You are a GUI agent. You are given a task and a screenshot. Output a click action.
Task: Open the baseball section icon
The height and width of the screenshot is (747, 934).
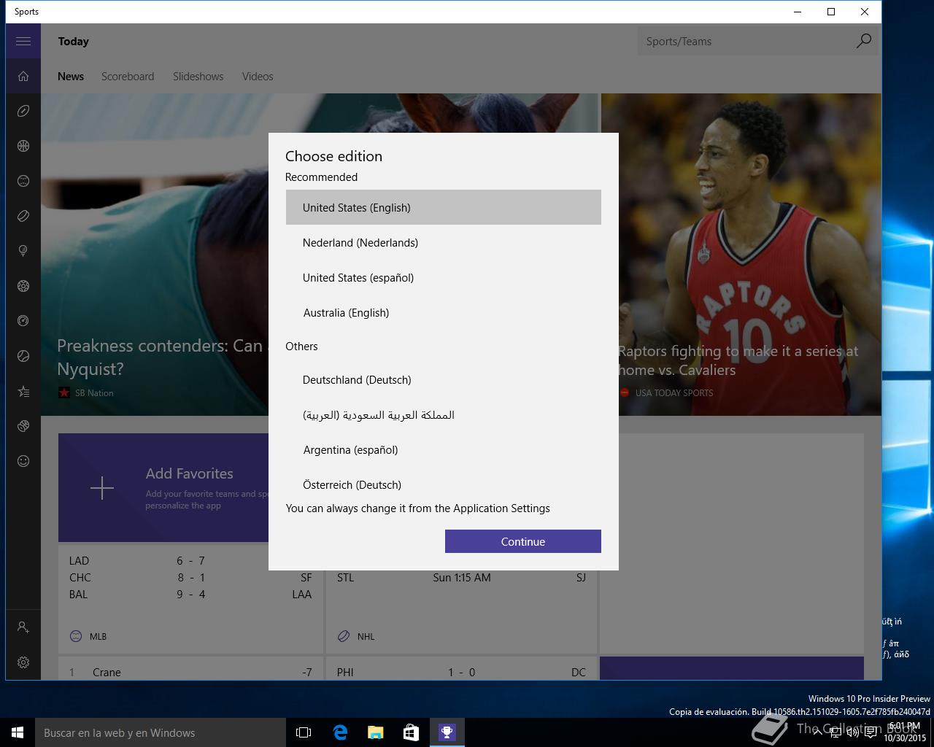coord(23,181)
